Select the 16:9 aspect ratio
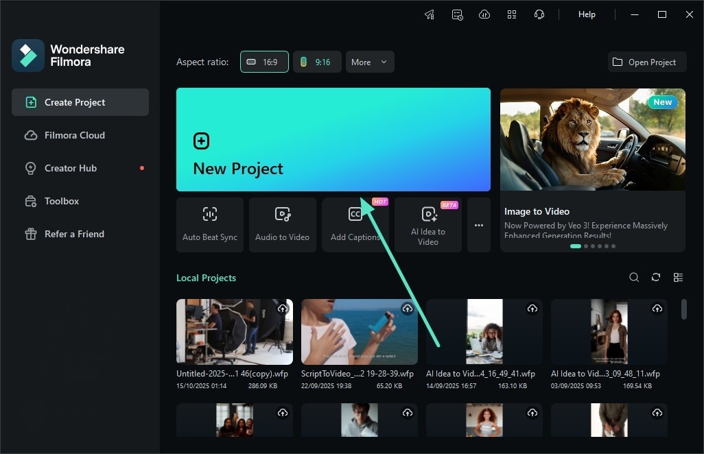The width and height of the screenshot is (704, 454). tap(263, 61)
